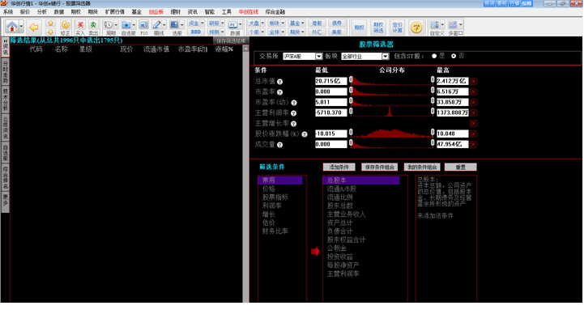This screenshot has height=314, width=584.
Task: Click the 修正 toolbar icon
Action: (x=66, y=28)
